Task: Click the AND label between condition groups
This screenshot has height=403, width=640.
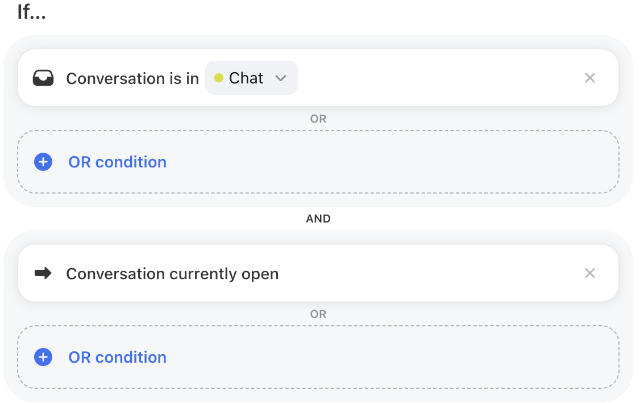Action: coord(318,219)
